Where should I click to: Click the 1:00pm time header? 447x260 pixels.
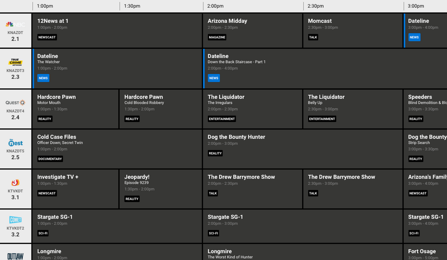click(x=45, y=6)
